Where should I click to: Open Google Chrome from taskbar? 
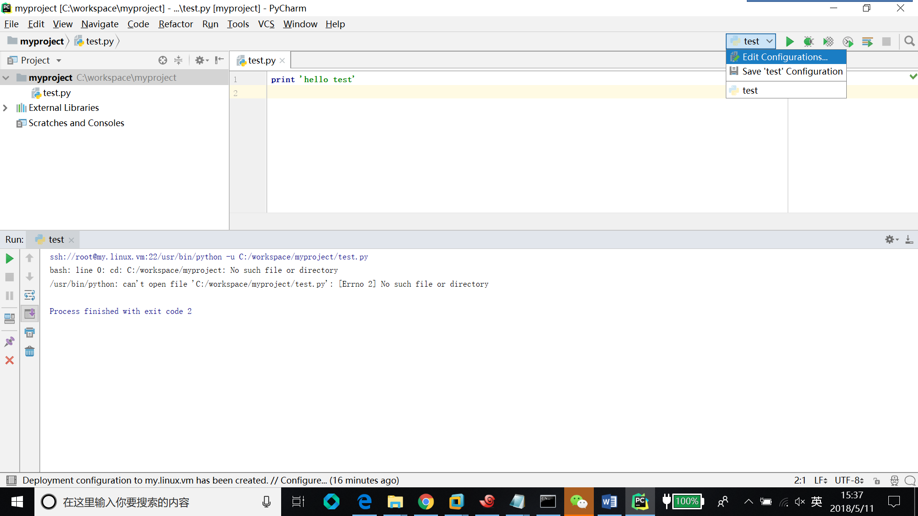click(x=426, y=502)
